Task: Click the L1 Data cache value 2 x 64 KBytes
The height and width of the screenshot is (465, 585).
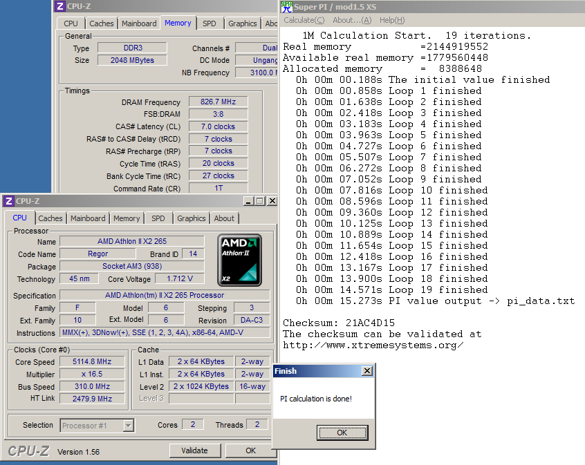Action: point(201,361)
